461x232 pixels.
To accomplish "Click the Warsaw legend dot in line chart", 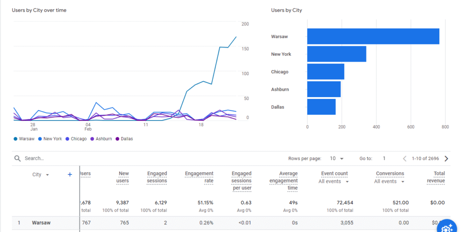I will pyautogui.click(x=16, y=139).
